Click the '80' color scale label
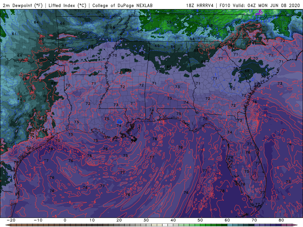The width and height of the screenshot is (303, 227). [x=281, y=220]
